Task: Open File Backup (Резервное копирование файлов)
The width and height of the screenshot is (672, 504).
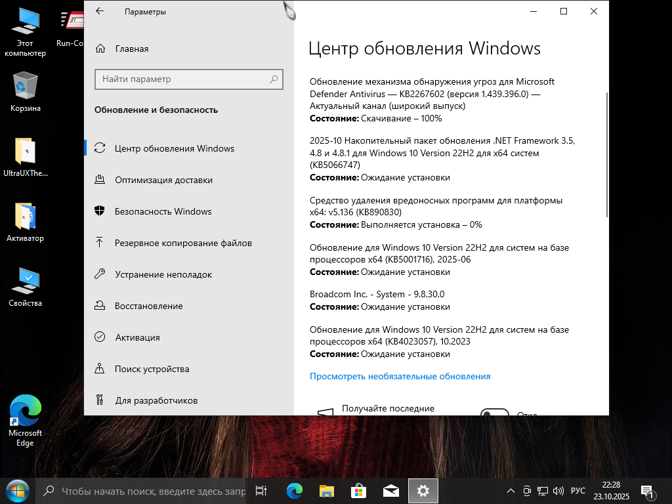Action: tap(183, 243)
